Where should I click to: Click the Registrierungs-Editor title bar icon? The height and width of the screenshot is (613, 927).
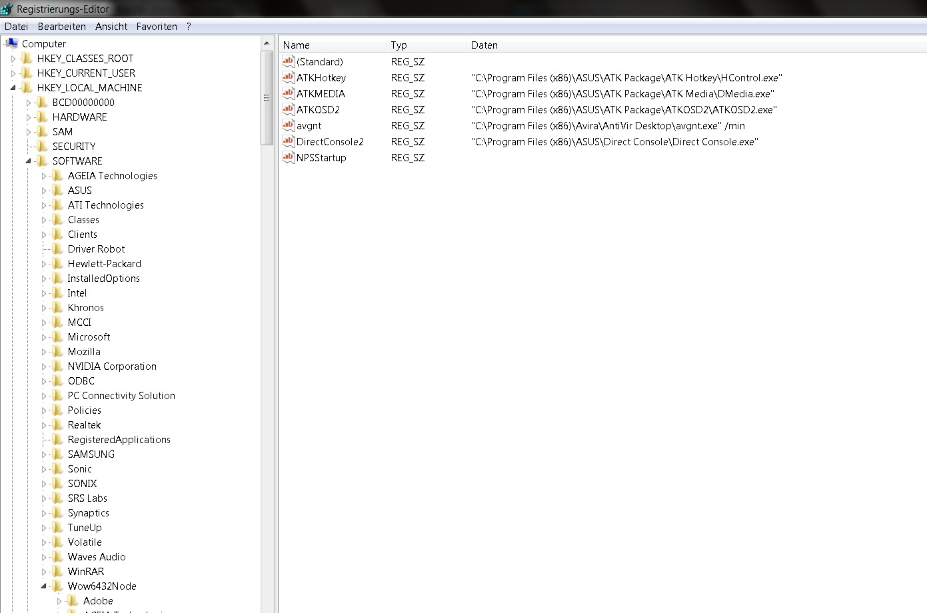7,9
